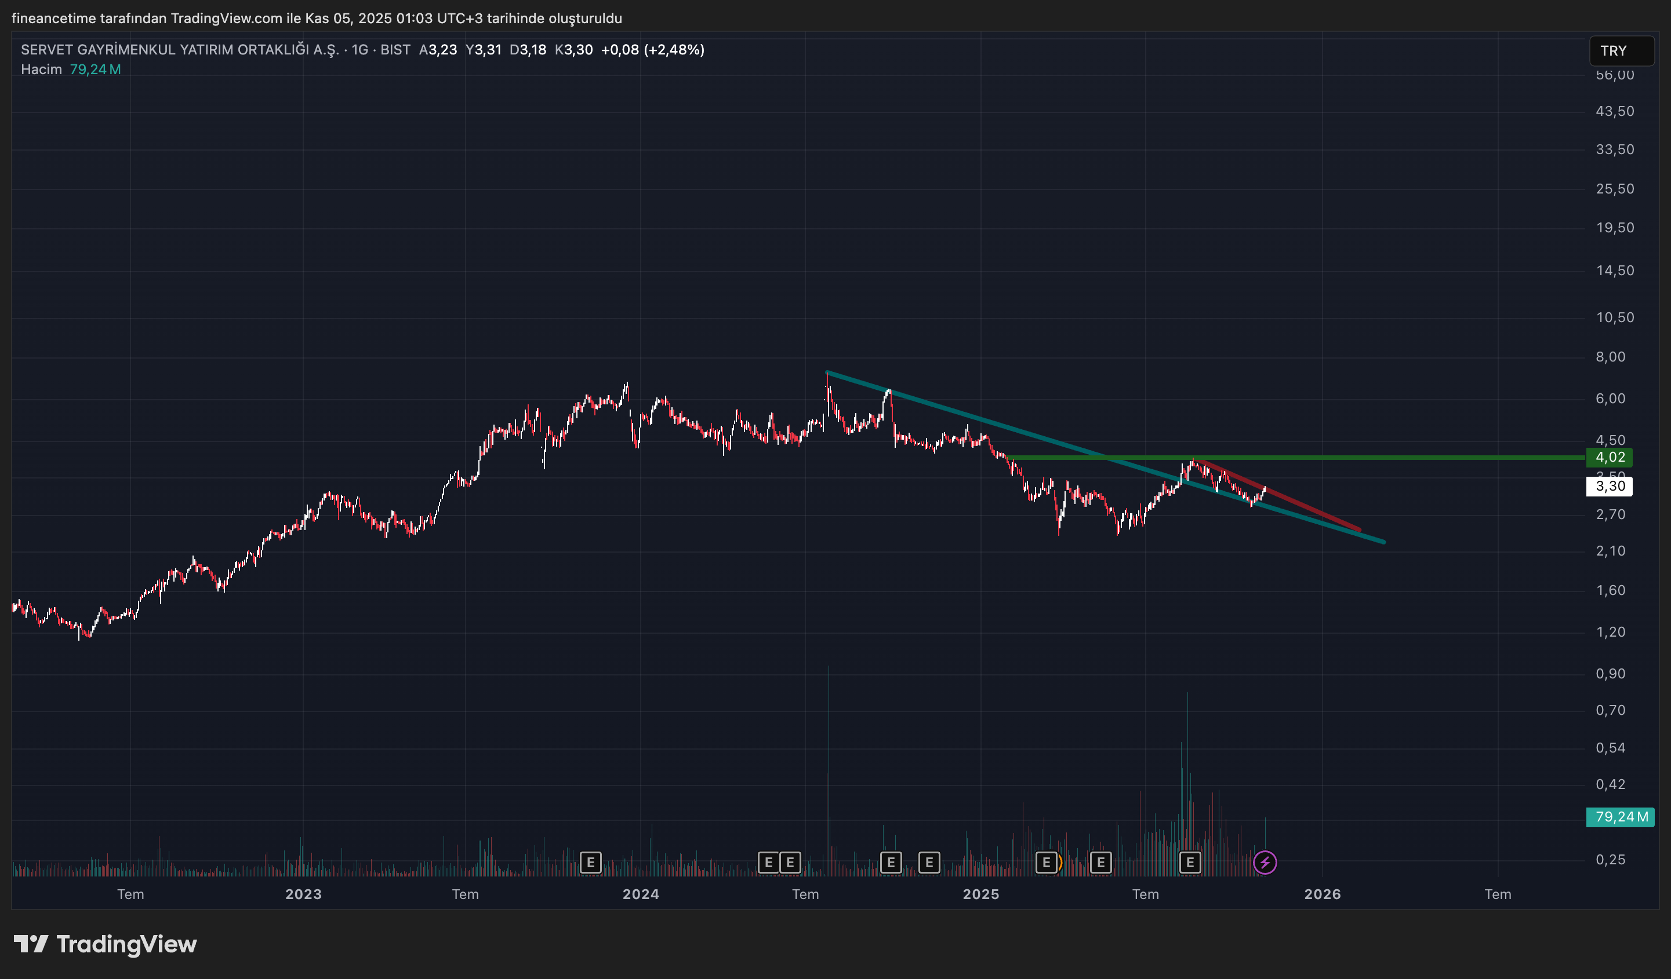Click the first E marker after Tem 2024
This screenshot has height=979, width=1671.
click(891, 863)
